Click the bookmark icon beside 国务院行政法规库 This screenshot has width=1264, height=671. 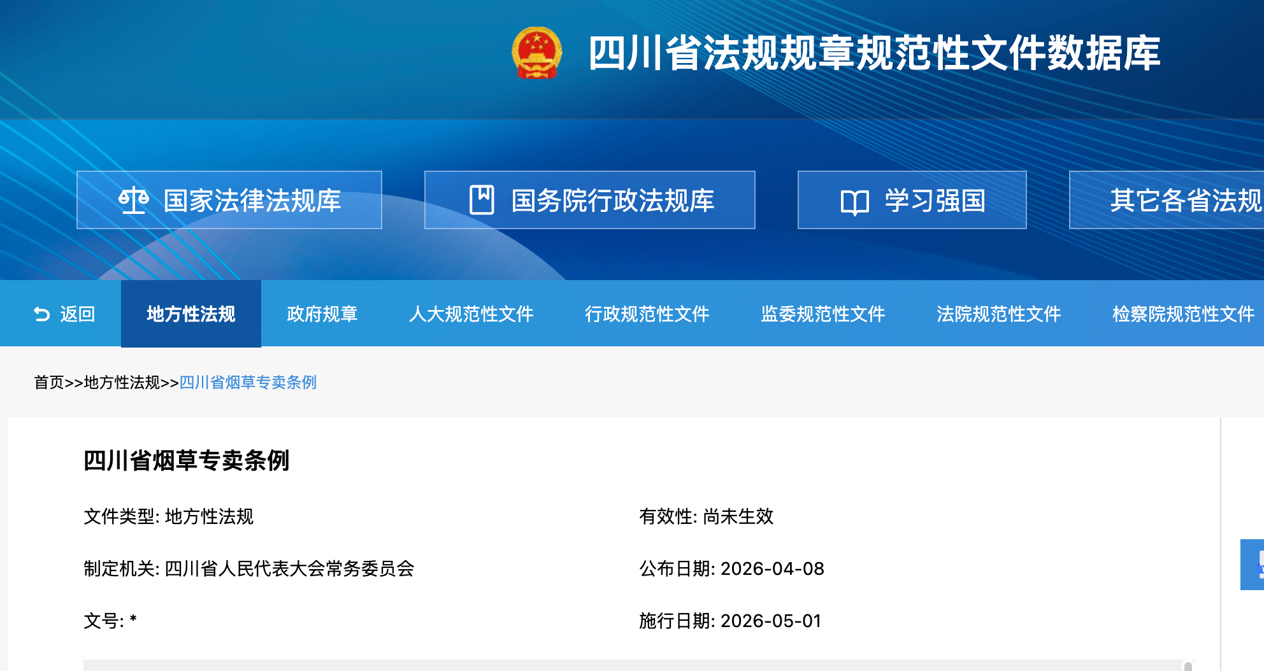(482, 200)
